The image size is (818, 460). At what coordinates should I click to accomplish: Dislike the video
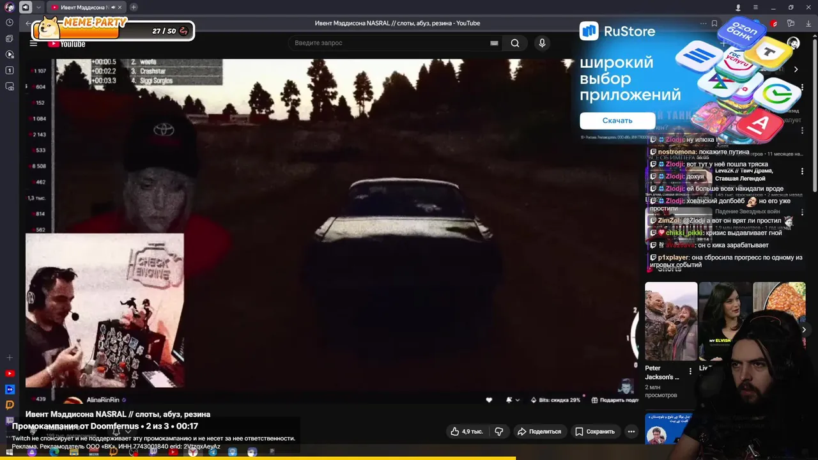(x=499, y=431)
